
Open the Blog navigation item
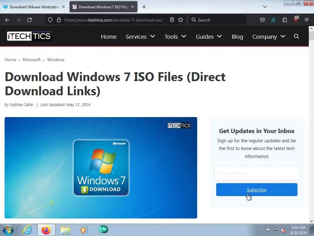(237, 37)
